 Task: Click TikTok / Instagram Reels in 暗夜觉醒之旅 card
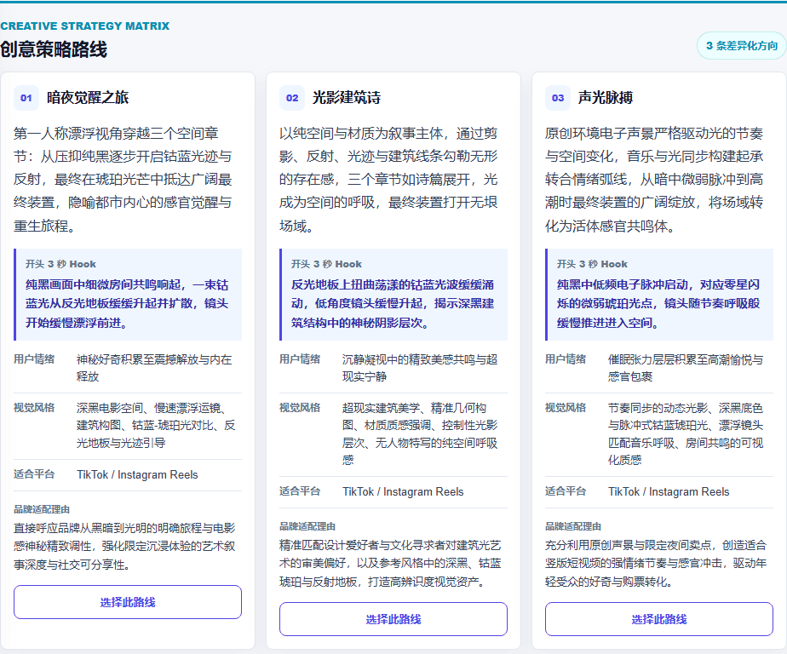(x=137, y=474)
